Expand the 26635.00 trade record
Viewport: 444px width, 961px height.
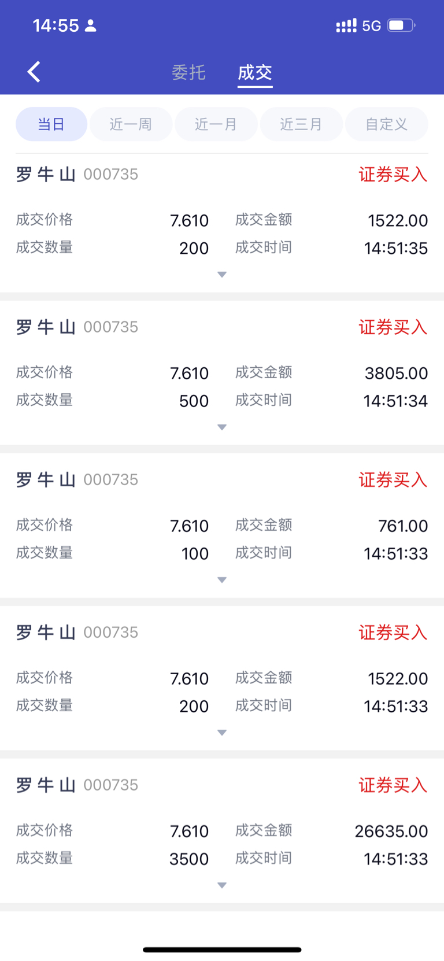point(222,885)
